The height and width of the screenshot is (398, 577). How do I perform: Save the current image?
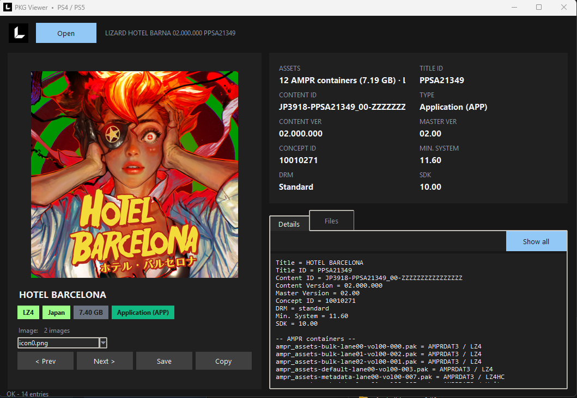[164, 361]
